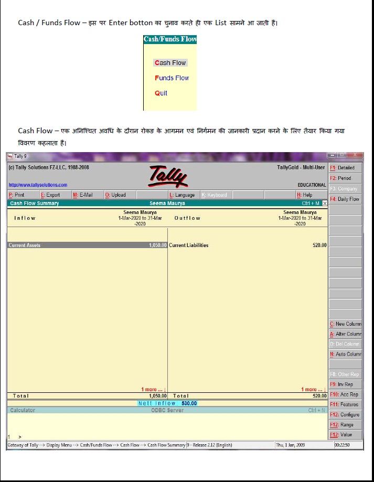Open Help in the toolbar
374x482 pixels.
tap(304, 195)
